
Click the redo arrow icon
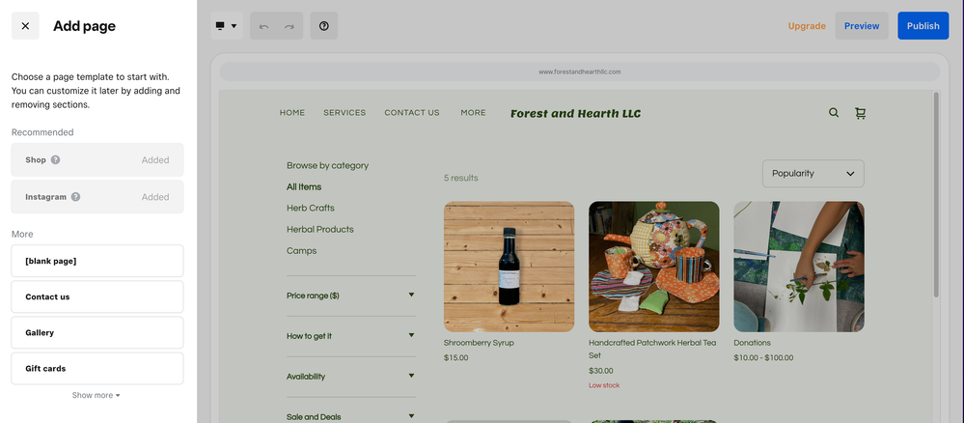[289, 26]
